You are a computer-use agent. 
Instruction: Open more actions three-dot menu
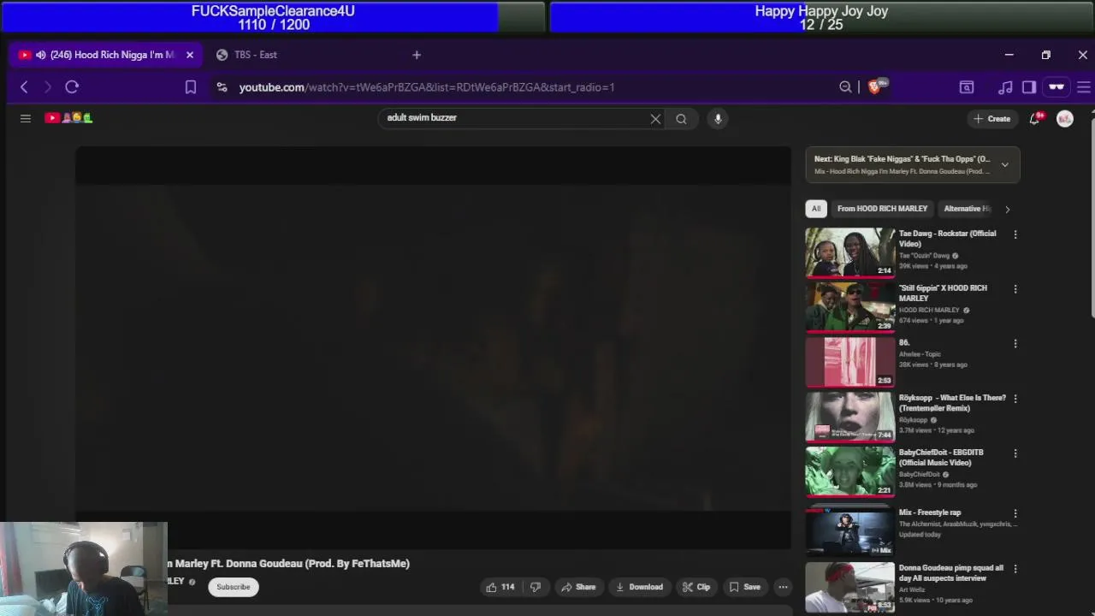(x=783, y=587)
